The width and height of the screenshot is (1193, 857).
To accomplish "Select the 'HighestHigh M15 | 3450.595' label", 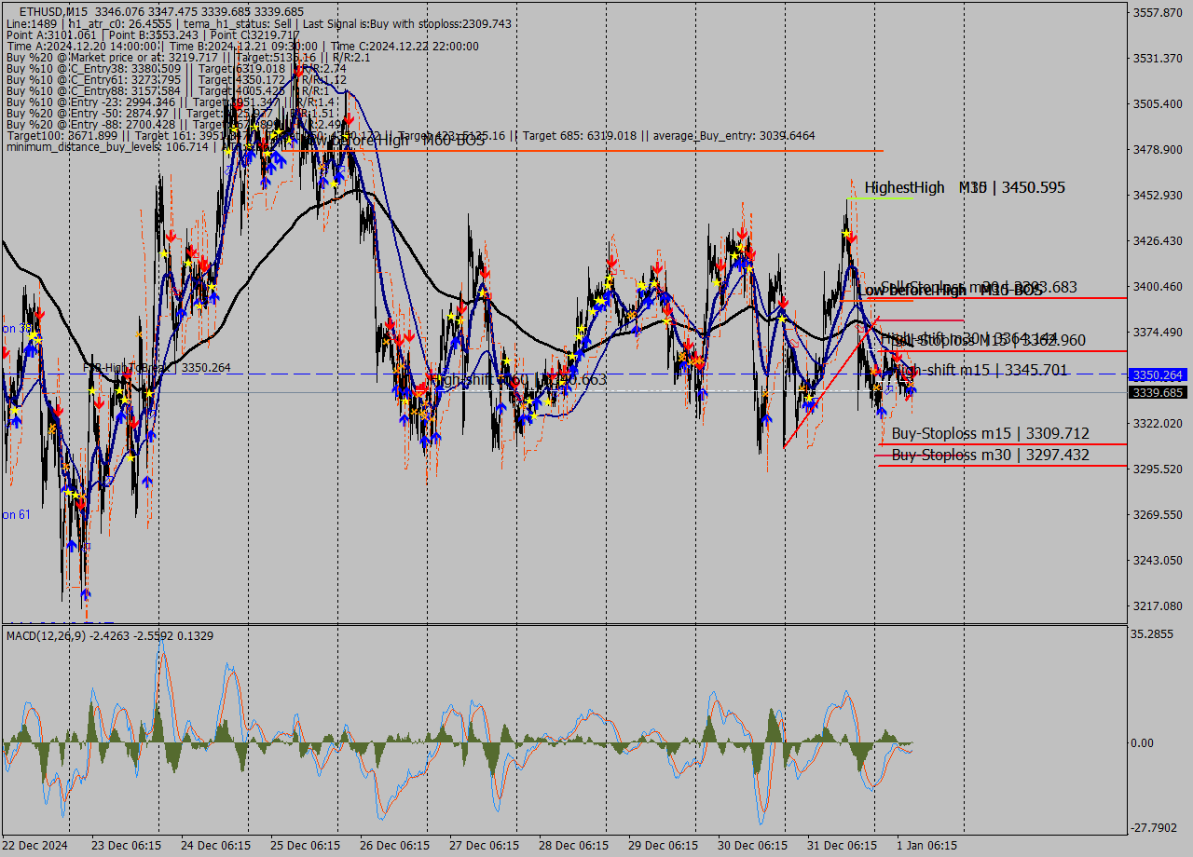I will tap(965, 188).
